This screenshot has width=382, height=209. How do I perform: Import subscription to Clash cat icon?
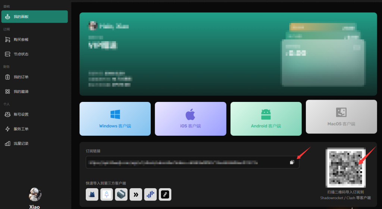[92, 194]
